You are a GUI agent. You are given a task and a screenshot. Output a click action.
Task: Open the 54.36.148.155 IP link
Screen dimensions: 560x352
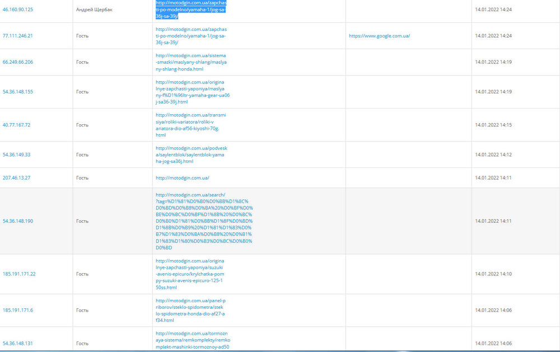(18, 92)
